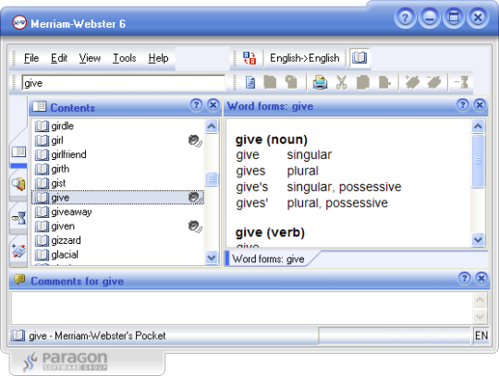Select girth in Contents list
The width and height of the screenshot is (499, 376).
[x=117, y=169]
